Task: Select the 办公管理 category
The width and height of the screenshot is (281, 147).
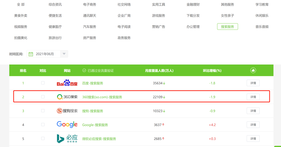Action: click(193, 27)
